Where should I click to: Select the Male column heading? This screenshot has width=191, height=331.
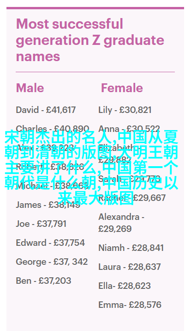pyautogui.click(x=30, y=88)
